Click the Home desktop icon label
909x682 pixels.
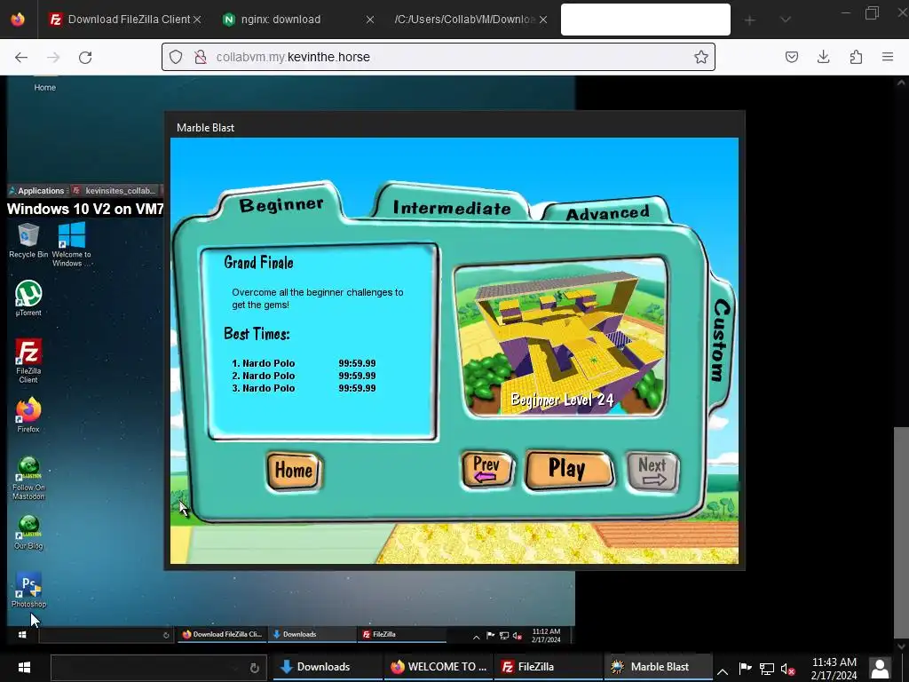44,88
